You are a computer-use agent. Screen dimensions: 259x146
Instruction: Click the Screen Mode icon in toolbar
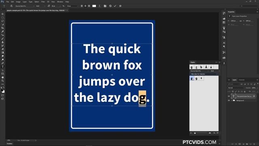[x=2, y=99]
